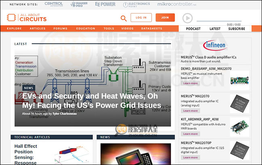This screenshot has width=262, height=165.
Task: Click the LOG IN button
Action: tap(141, 18)
